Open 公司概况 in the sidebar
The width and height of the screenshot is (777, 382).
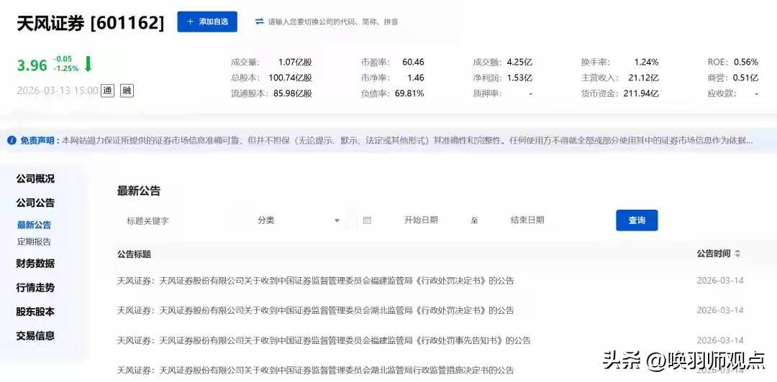pyautogui.click(x=35, y=179)
